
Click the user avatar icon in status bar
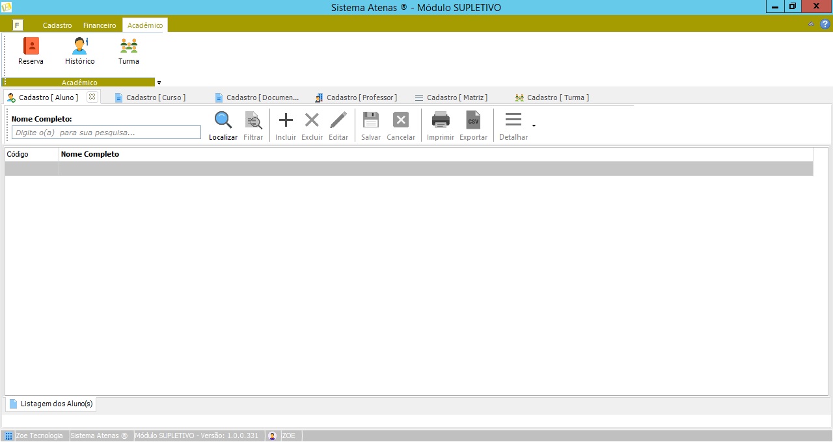272,435
